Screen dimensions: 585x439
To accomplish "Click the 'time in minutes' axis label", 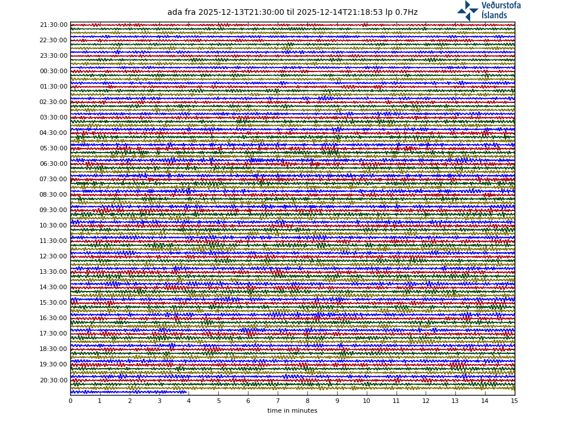I will [x=292, y=411].
